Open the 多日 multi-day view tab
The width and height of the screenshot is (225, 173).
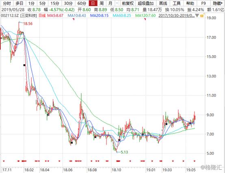pyautogui.click(x=19, y=3)
